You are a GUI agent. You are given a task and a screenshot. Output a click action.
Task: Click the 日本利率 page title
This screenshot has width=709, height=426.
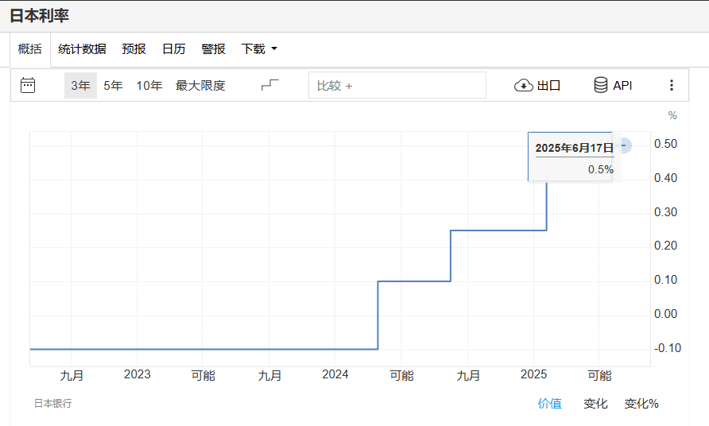[39, 16]
